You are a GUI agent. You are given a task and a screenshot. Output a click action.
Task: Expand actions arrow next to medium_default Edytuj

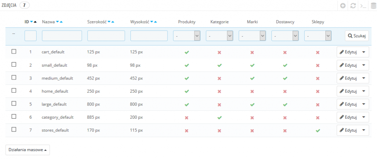coord(363,78)
